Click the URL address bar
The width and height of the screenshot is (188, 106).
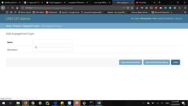tap(72, 8)
